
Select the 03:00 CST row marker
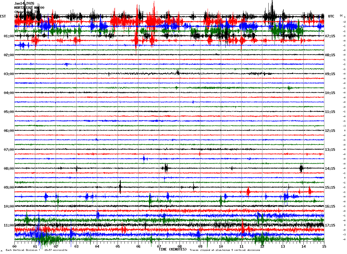pyautogui.click(x=9, y=74)
